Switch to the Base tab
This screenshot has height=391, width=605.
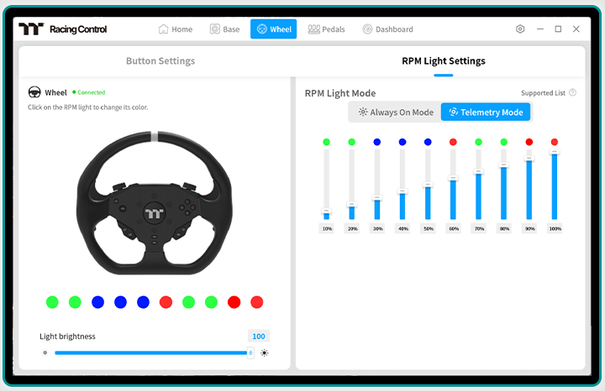coord(225,29)
